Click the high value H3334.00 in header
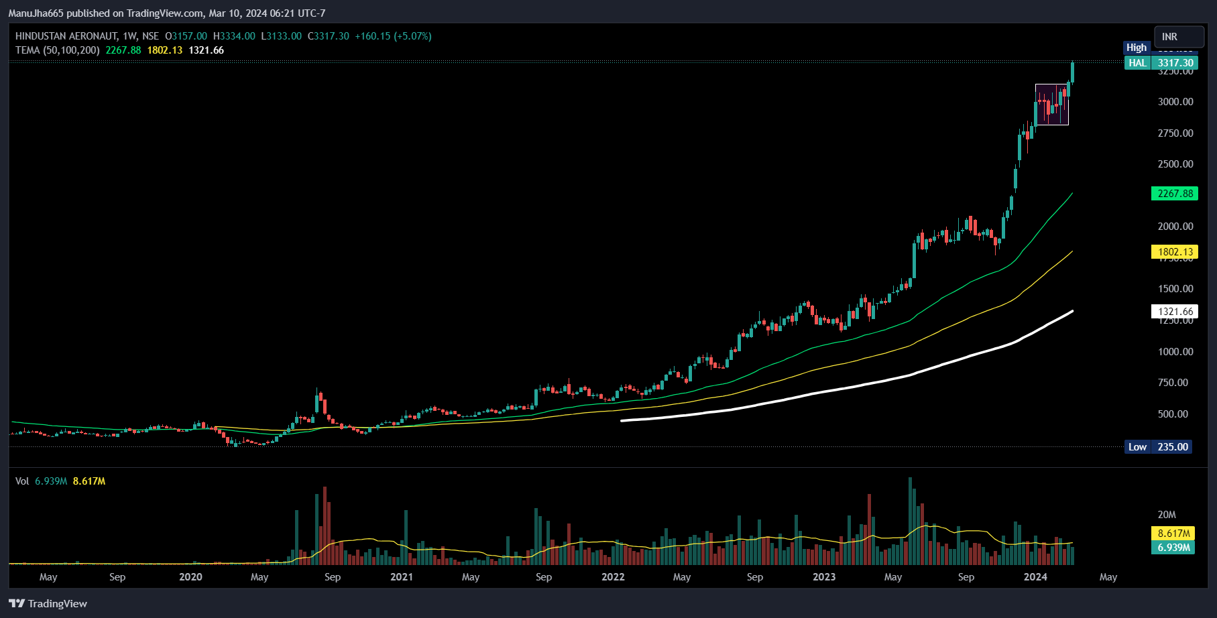This screenshot has width=1217, height=618. tap(234, 36)
